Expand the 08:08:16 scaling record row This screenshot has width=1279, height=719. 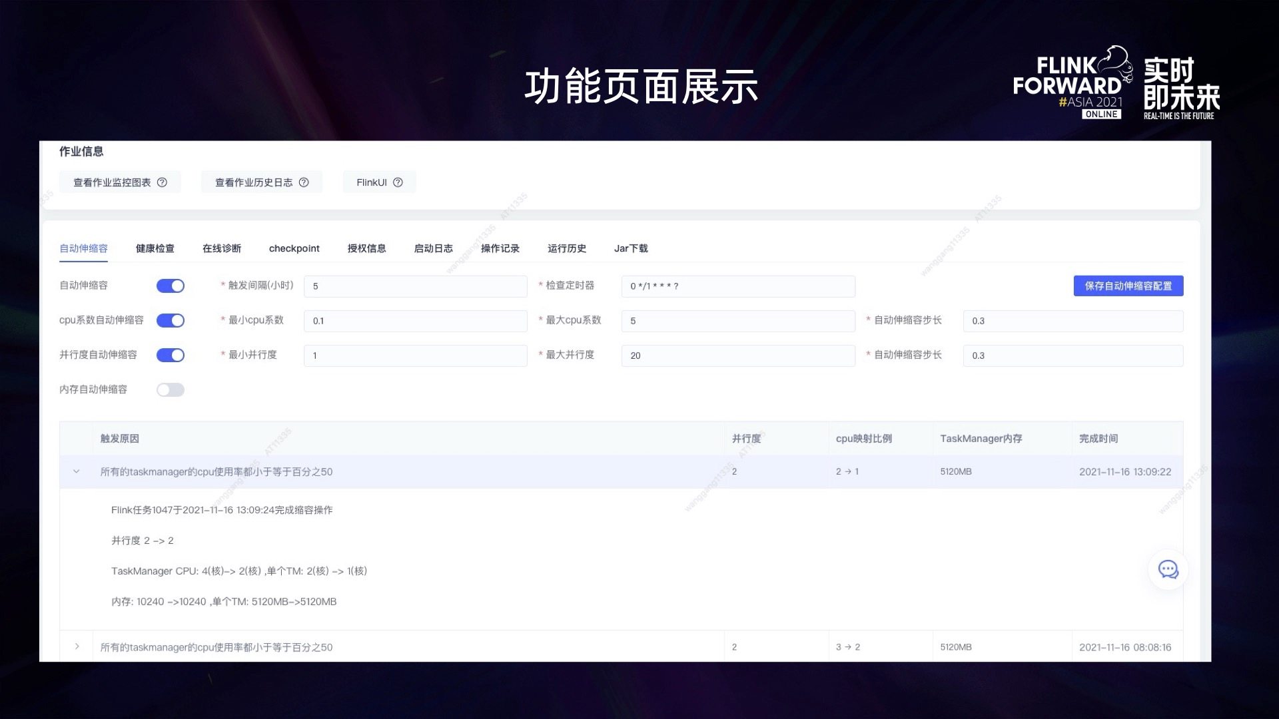[77, 646]
